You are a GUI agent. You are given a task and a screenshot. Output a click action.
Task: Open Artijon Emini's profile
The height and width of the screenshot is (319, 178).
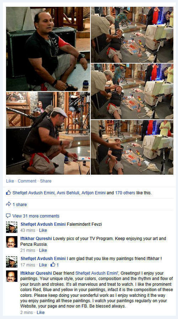[x=94, y=193]
